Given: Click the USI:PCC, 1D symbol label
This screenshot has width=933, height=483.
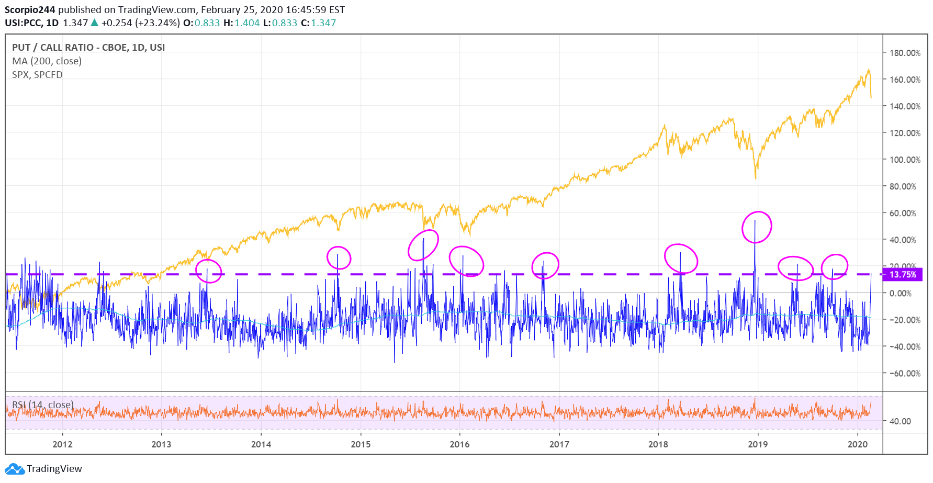Looking at the screenshot, I should (x=32, y=23).
